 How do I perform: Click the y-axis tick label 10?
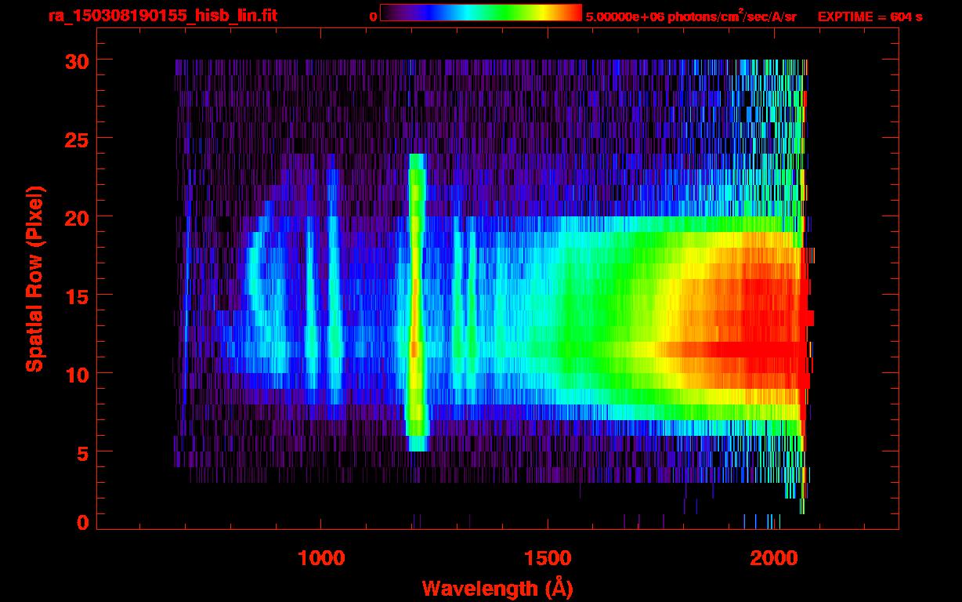pyautogui.click(x=77, y=374)
